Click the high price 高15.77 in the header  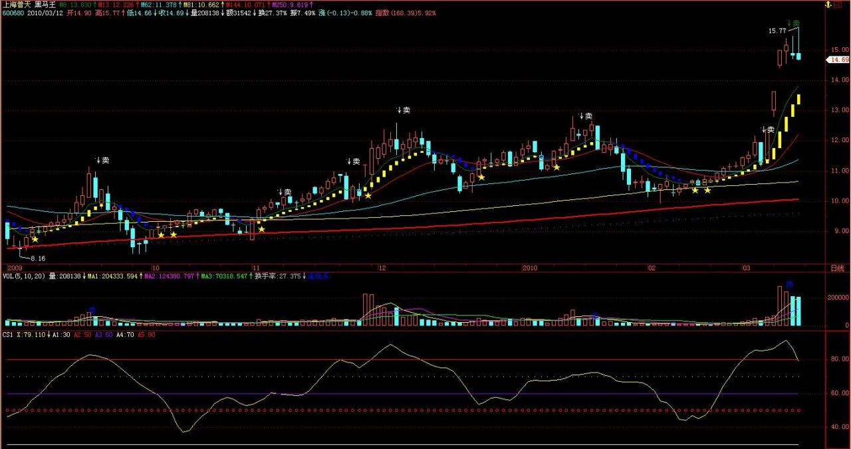pos(108,13)
